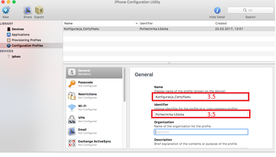Sort table by Name column header
This screenshot has width=276, height=157.
click(x=101, y=23)
